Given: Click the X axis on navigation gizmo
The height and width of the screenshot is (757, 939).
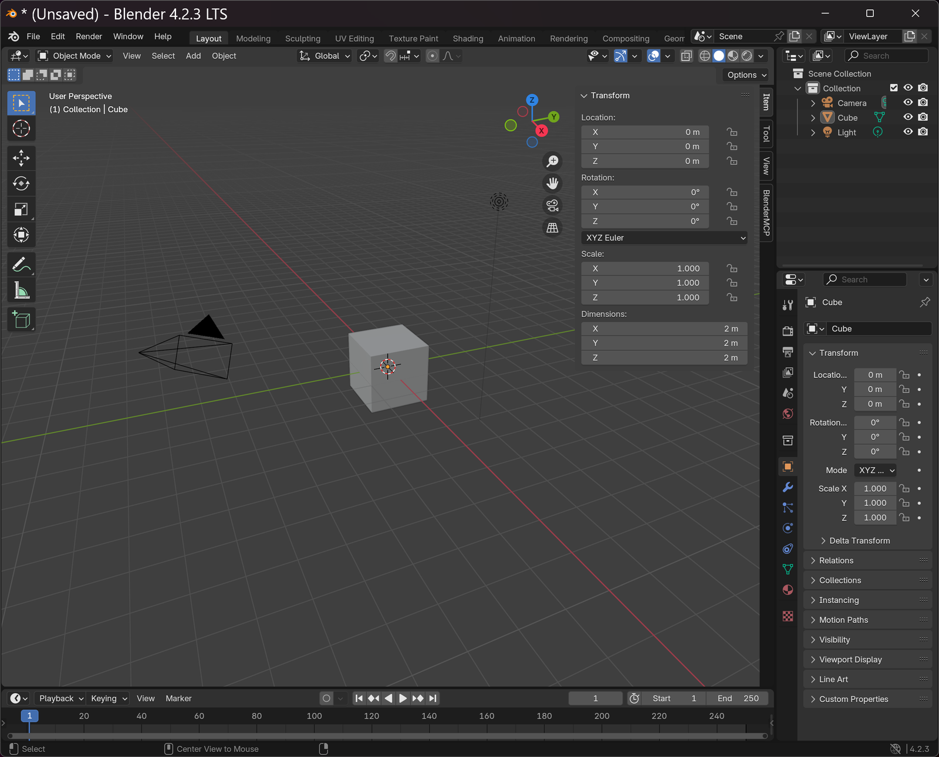Looking at the screenshot, I should [x=541, y=131].
